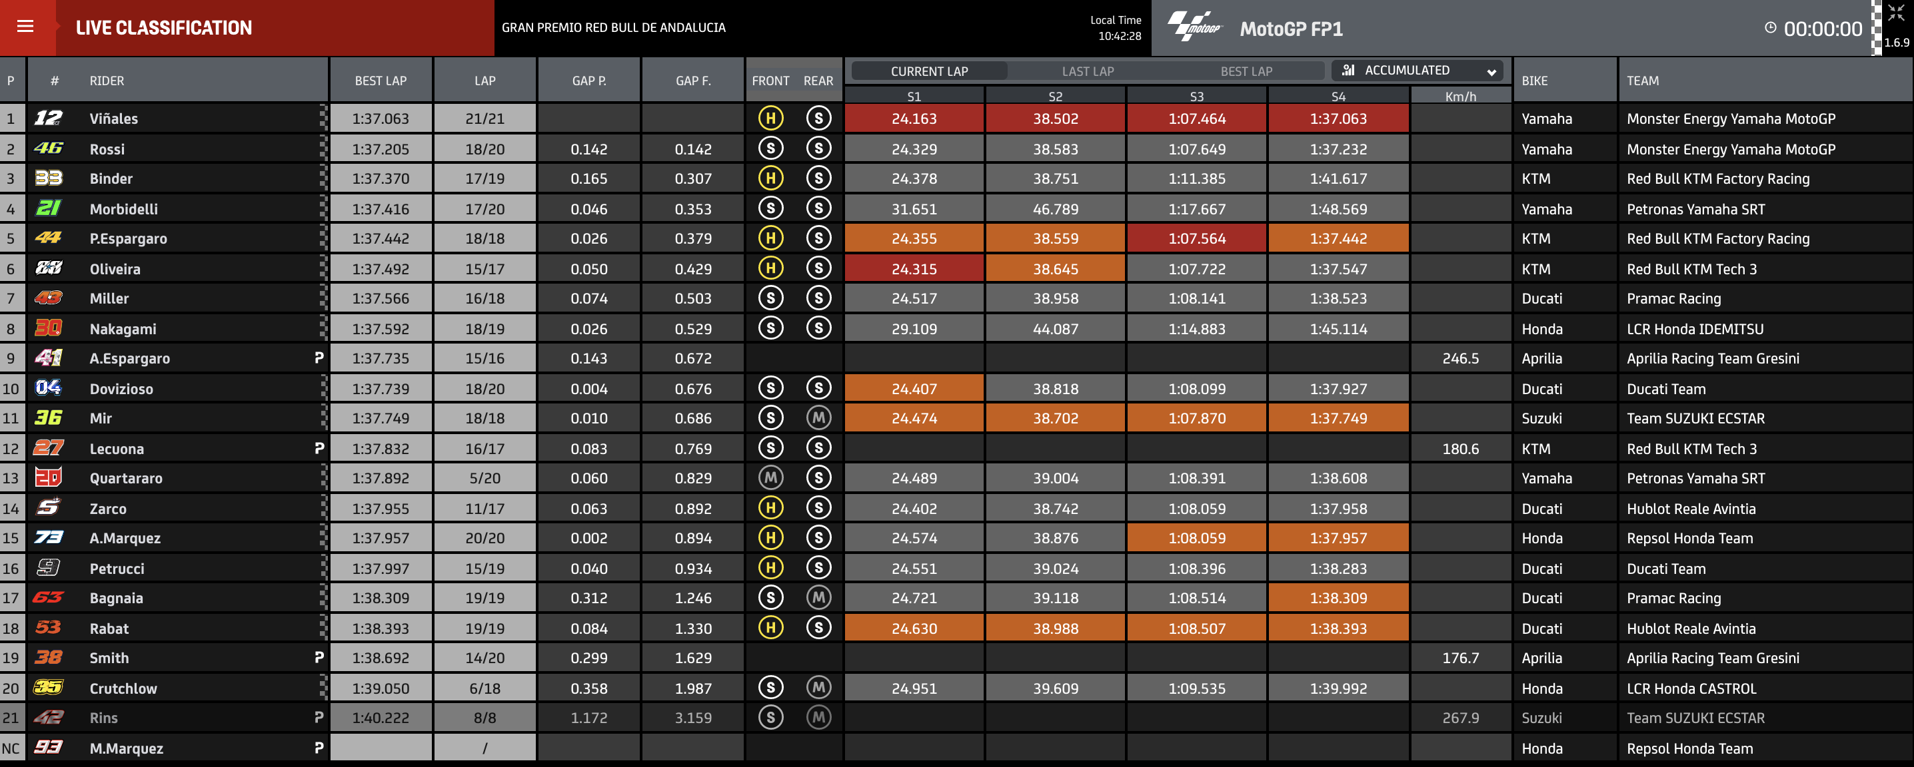Click rider number 04 badge

click(48, 387)
